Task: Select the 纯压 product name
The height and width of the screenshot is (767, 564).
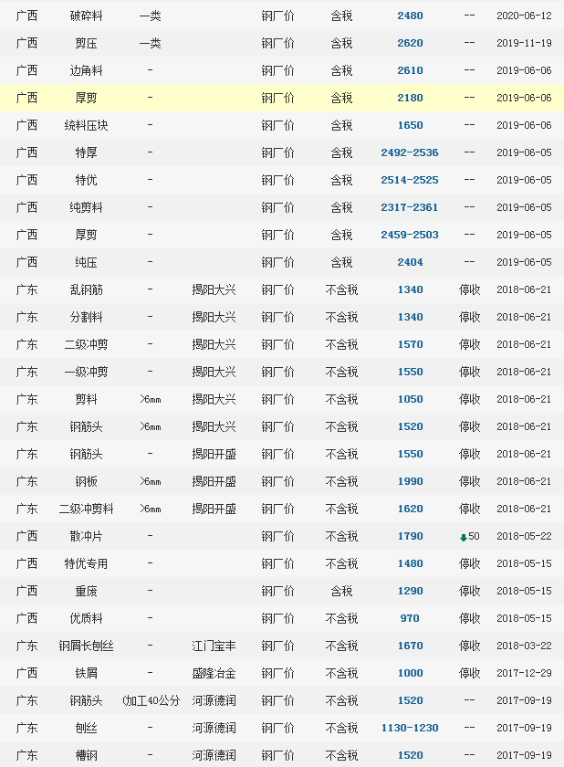Action: (86, 262)
